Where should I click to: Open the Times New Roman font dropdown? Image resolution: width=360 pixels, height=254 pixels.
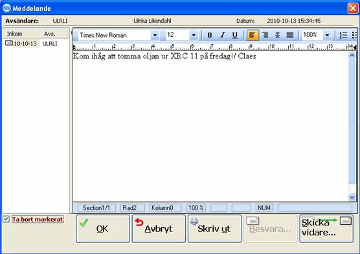(155, 35)
